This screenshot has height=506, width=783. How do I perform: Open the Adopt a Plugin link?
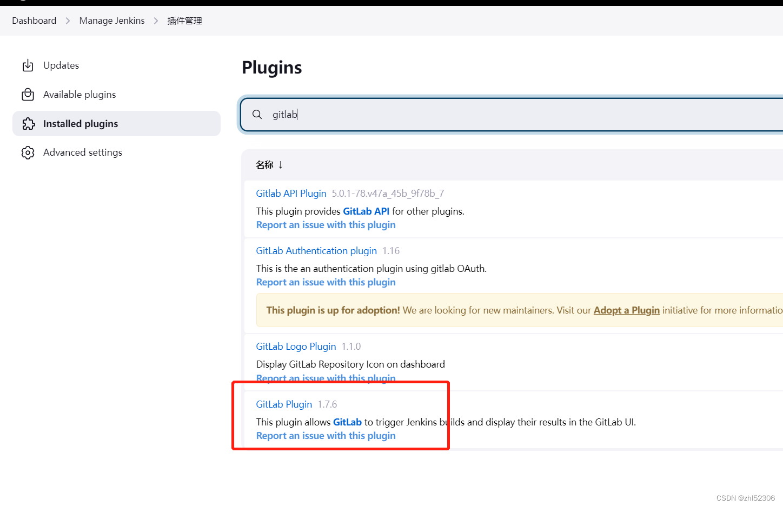click(x=626, y=310)
